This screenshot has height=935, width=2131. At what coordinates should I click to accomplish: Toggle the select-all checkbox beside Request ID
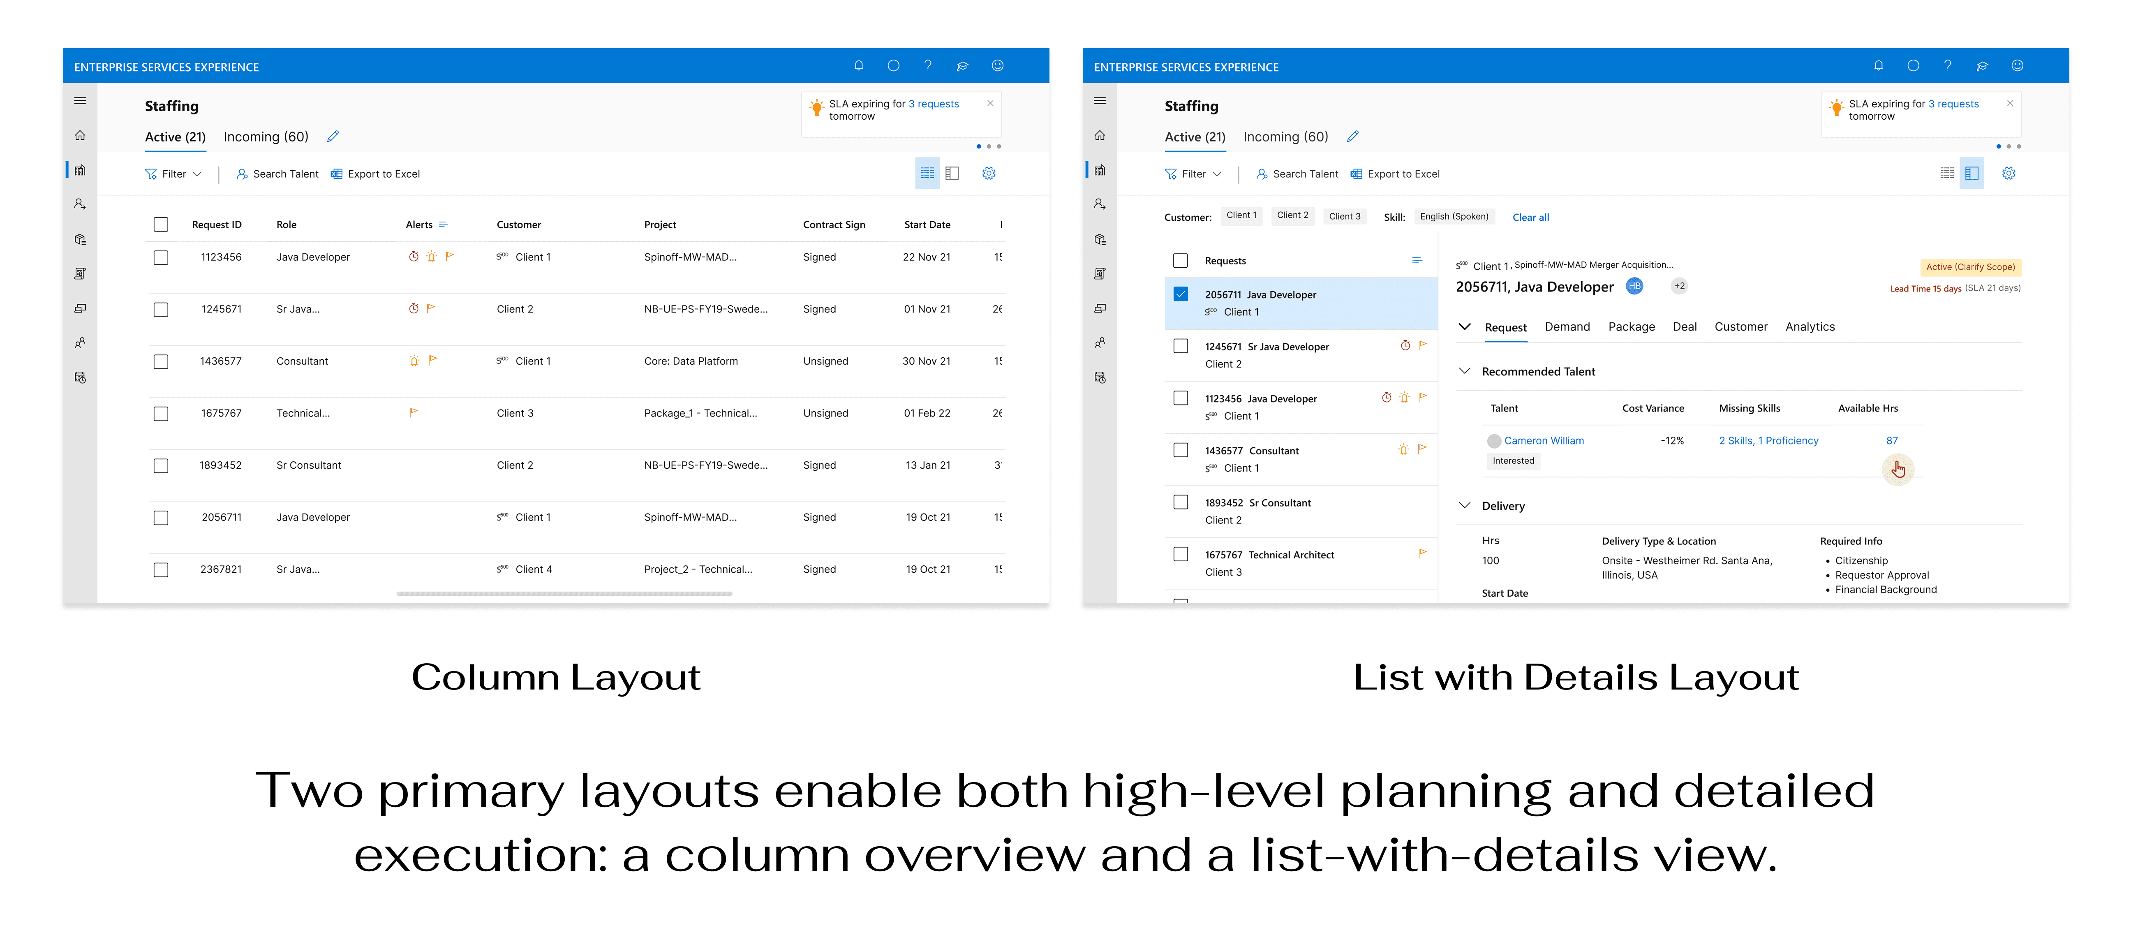click(161, 225)
